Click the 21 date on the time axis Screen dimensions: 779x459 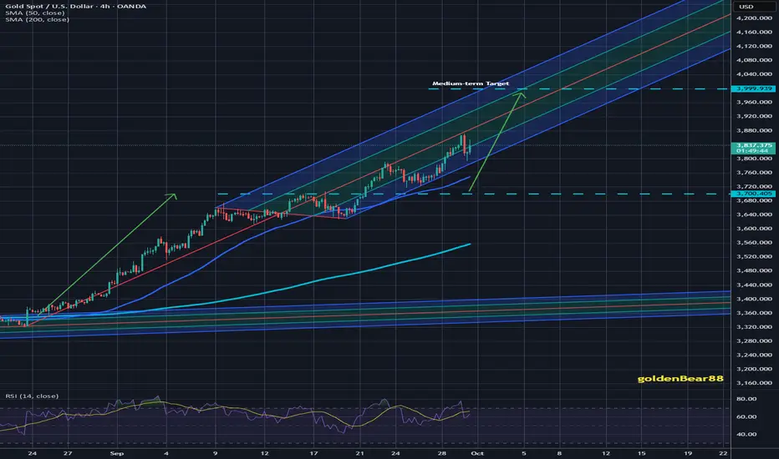(x=359, y=453)
